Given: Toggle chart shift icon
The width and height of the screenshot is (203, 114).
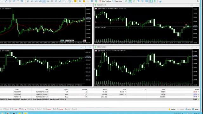Looking at the screenshot, I should pyautogui.click(x=155, y=1).
